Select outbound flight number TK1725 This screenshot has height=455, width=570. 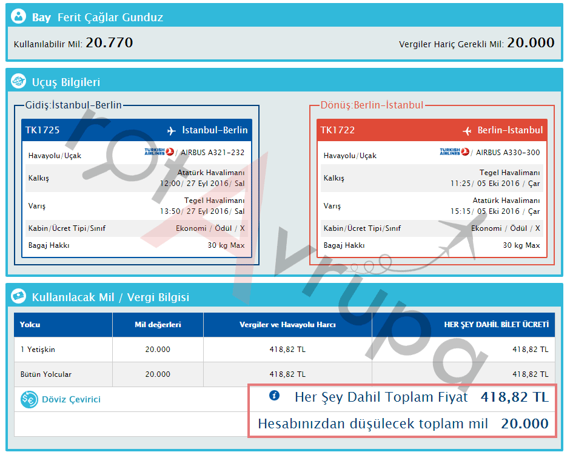pos(42,130)
